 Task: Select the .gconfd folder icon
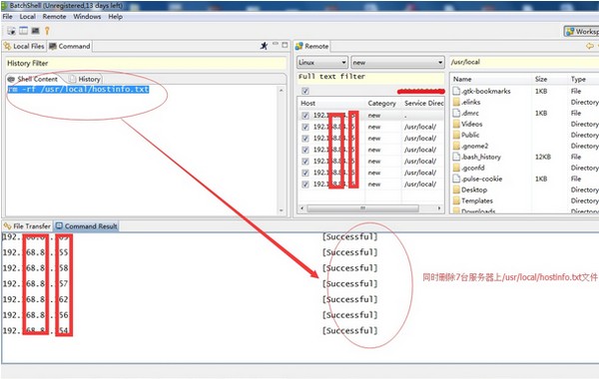tap(456, 168)
